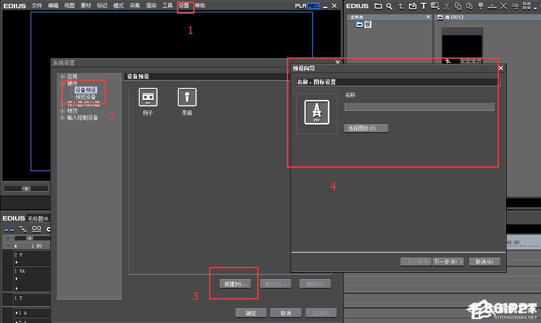Screen dimensions: 541x323
Task: Open the 素材 menu
Action: point(86,6)
